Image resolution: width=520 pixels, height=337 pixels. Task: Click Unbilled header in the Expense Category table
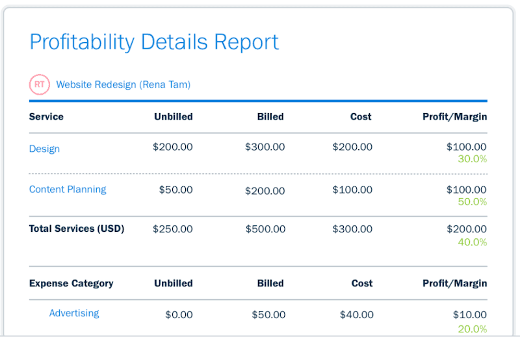pyautogui.click(x=173, y=283)
